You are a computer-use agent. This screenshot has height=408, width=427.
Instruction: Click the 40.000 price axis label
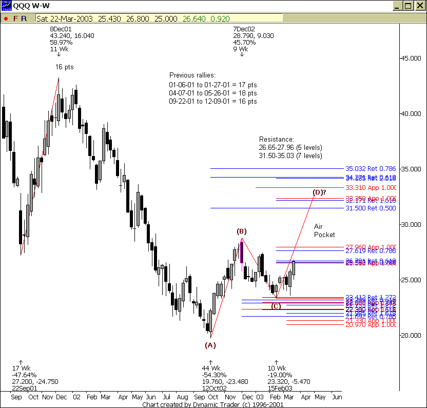click(x=411, y=114)
